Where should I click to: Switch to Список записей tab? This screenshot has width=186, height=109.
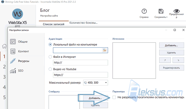tap(54, 24)
